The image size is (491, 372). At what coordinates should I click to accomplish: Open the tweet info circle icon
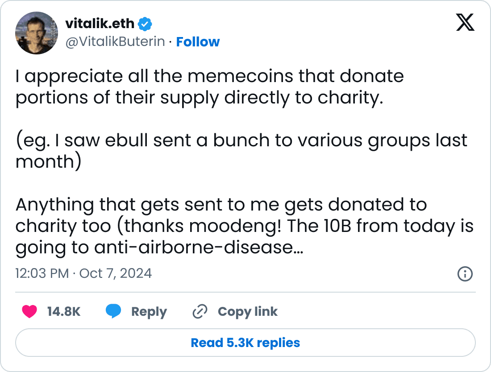465,273
